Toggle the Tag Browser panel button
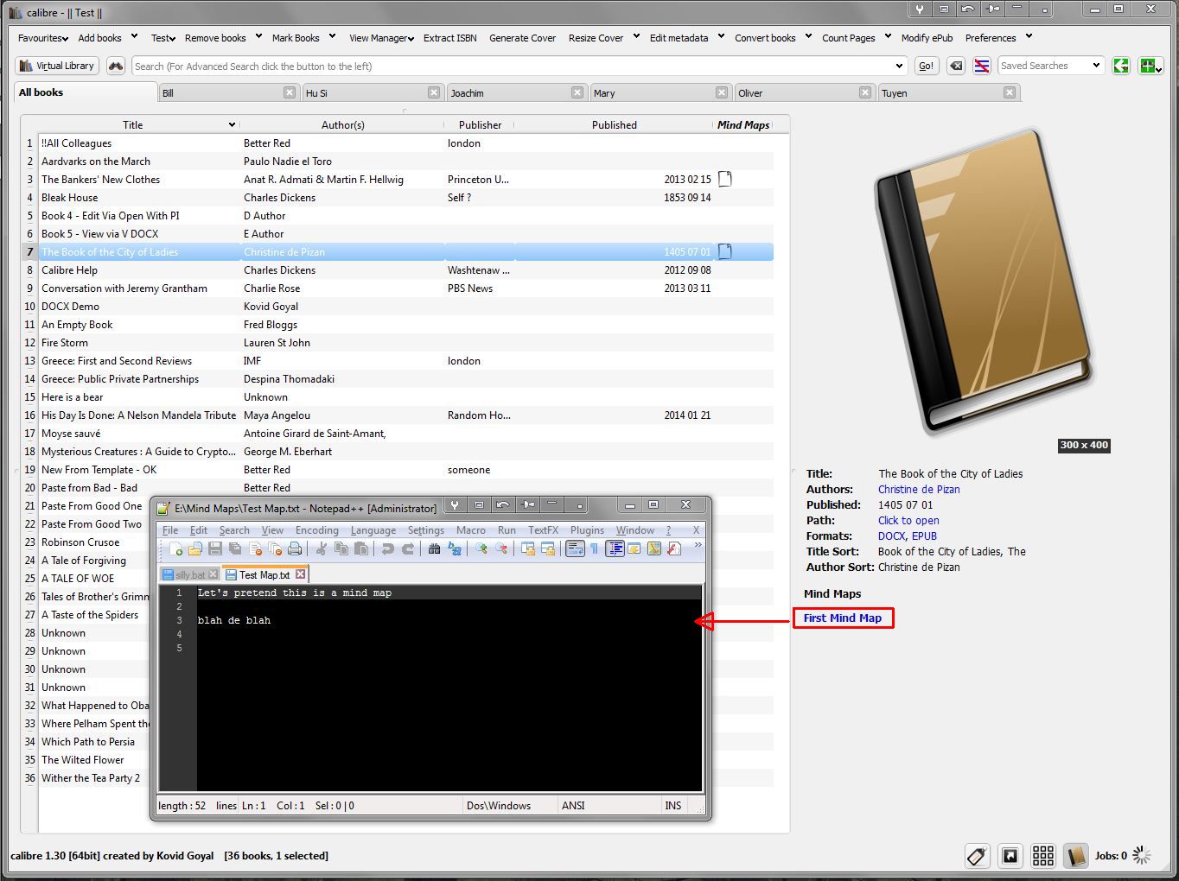Screen dimensions: 1179x881 [977, 856]
